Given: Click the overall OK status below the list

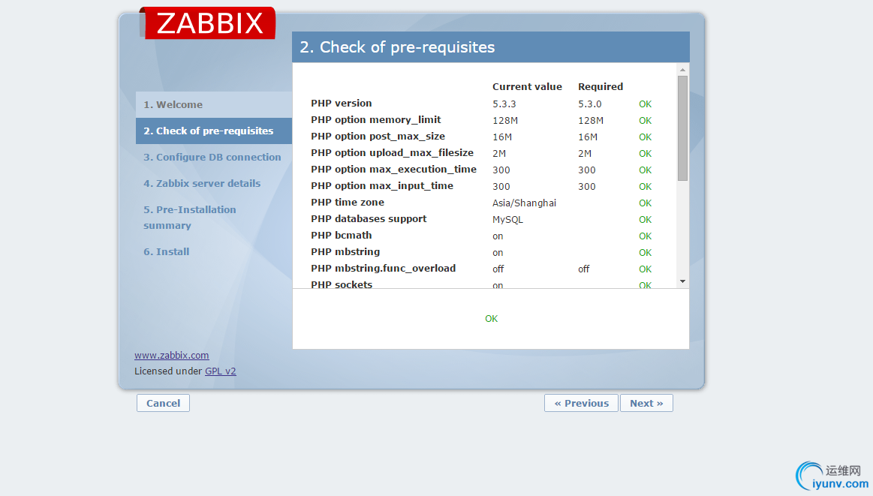Looking at the screenshot, I should pos(491,319).
